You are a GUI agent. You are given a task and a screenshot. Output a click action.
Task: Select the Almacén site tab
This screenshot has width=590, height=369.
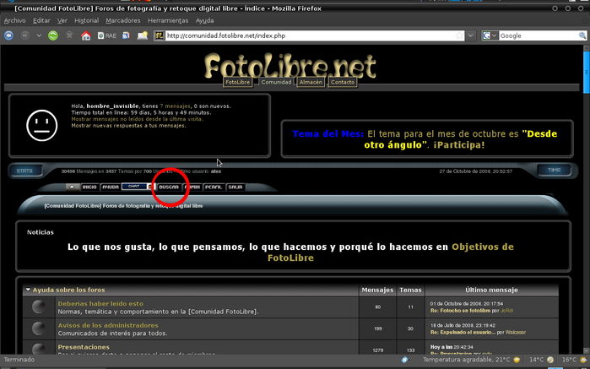[311, 82]
